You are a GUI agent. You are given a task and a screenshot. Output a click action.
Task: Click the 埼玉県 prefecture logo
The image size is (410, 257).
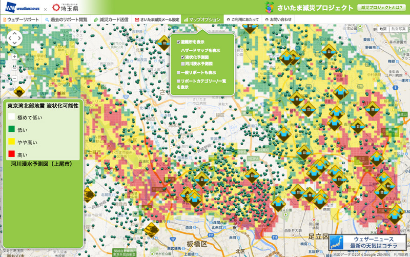click(x=65, y=8)
